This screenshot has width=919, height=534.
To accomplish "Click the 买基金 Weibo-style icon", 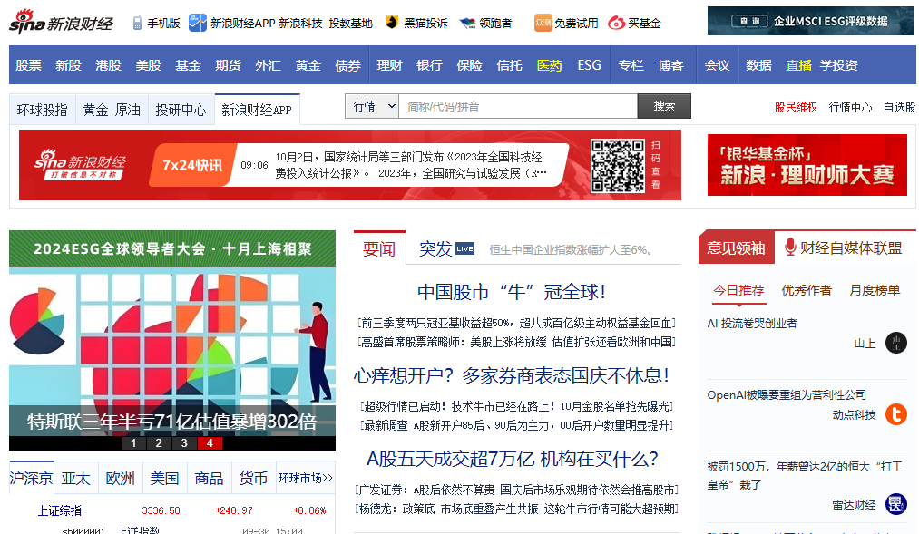I will (x=616, y=23).
